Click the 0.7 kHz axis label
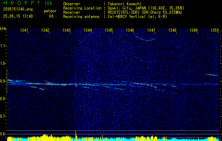The width and height of the screenshot is (222, 141). 2,116
